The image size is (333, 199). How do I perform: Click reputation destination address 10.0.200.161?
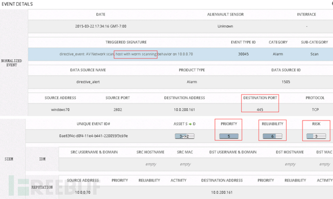click(x=222, y=192)
